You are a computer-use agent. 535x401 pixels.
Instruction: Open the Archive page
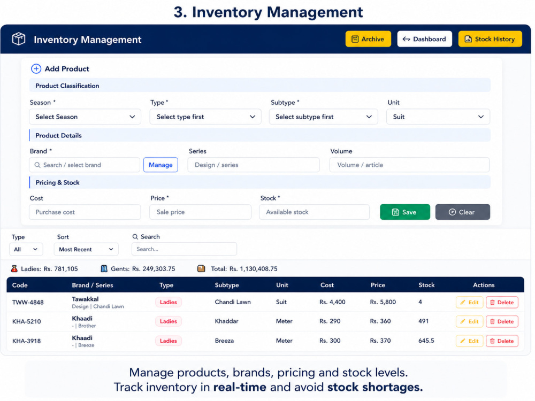(x=368, y=39)
